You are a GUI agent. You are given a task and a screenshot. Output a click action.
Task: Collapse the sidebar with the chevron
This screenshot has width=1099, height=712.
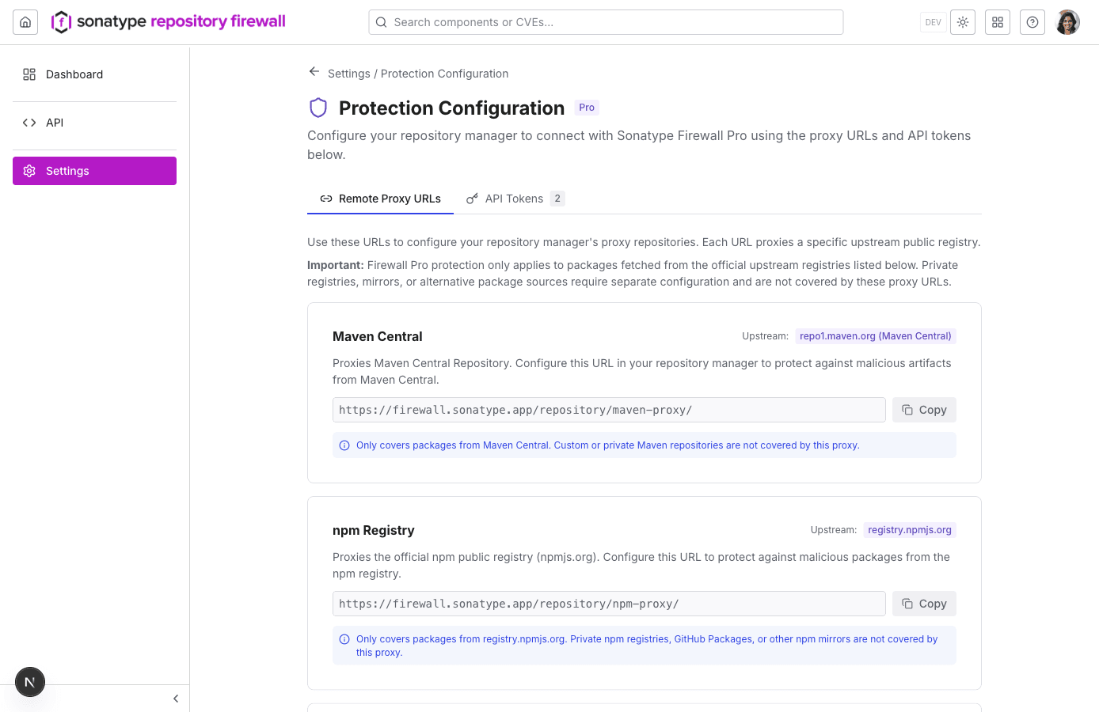(175, 699)
